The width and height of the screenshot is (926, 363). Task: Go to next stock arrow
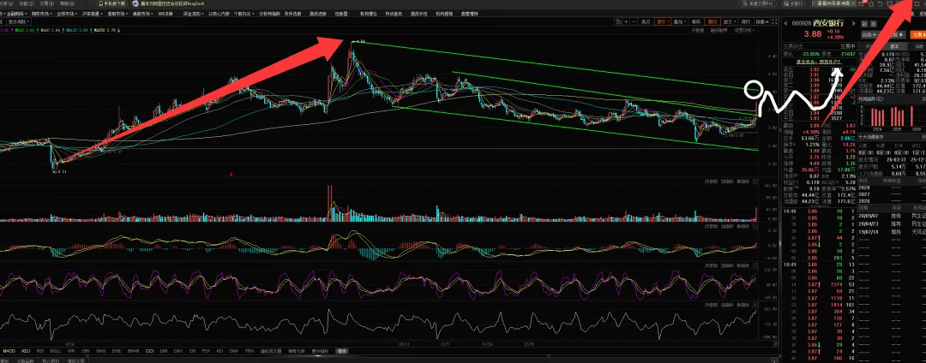(853, 23)
